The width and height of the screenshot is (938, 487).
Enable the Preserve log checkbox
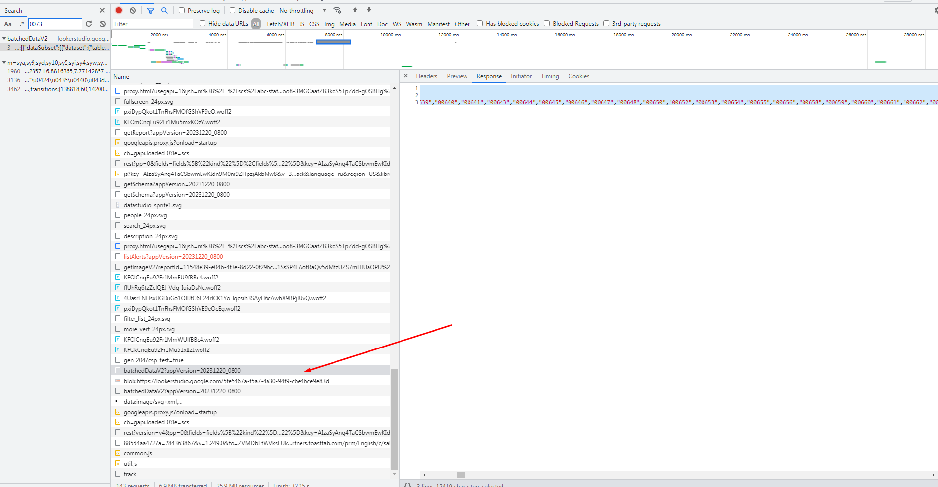pyautogui.click(x=182, y=10)
